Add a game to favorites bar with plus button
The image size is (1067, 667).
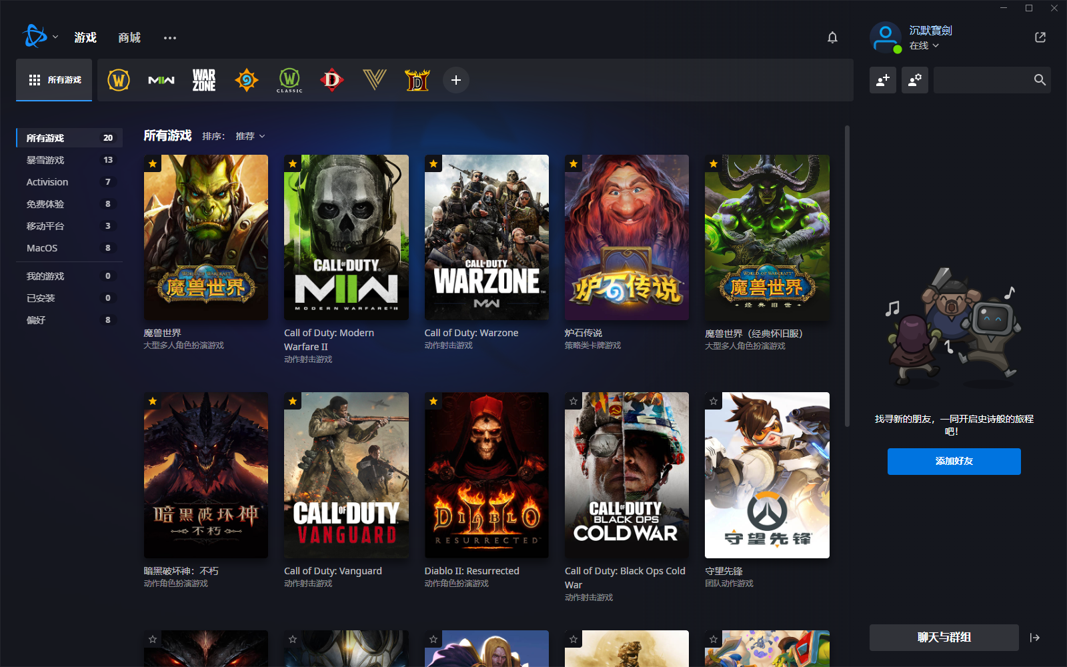pos(456,80)
